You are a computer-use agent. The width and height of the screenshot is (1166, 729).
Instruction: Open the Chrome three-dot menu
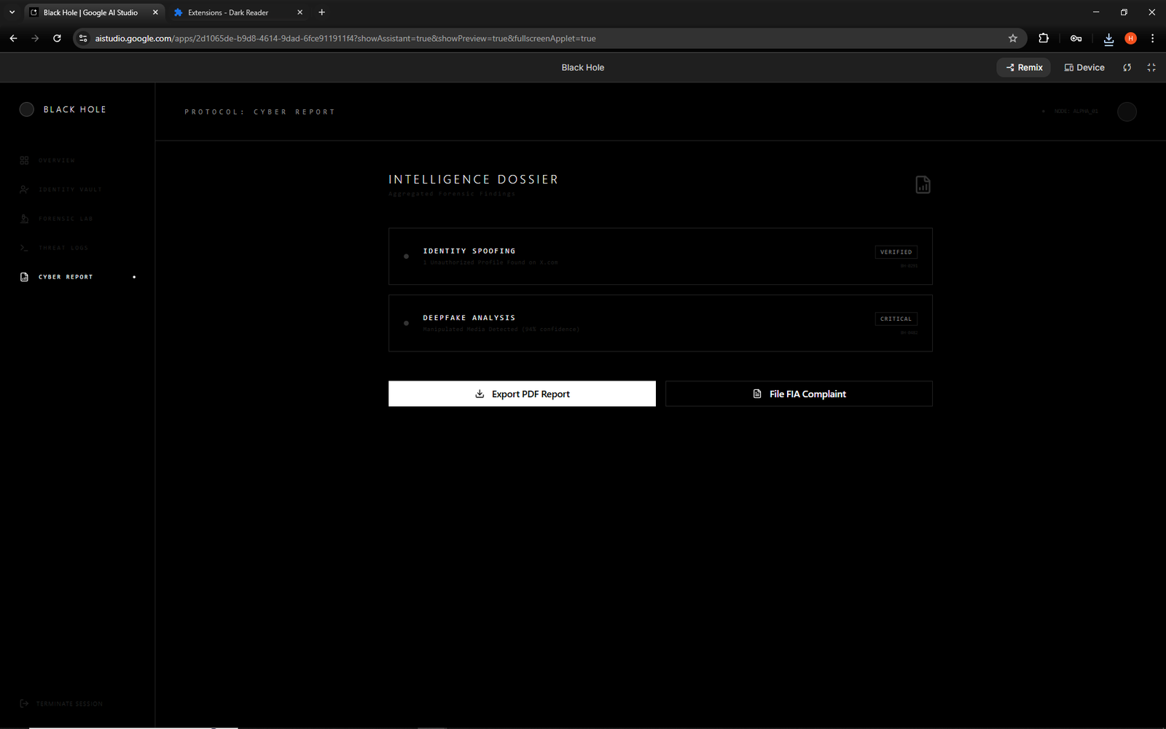(x=1152, y=38)
